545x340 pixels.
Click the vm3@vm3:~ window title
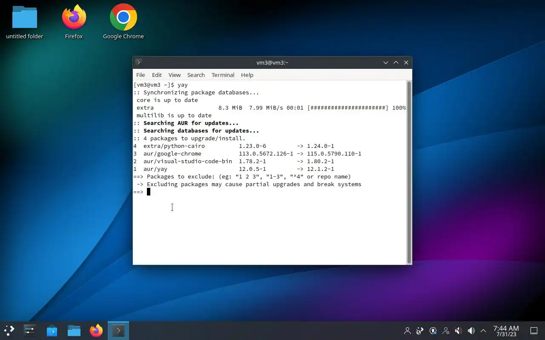pyautogui.click(x=272, y=62)
